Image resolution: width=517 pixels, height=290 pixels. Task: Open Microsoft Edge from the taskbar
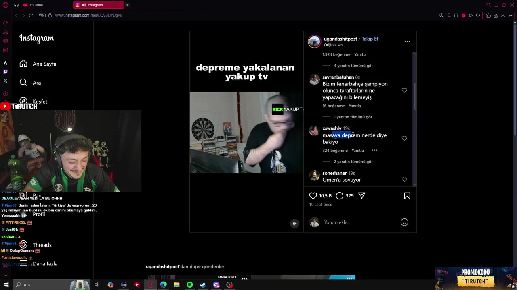[x=163, y=285]
